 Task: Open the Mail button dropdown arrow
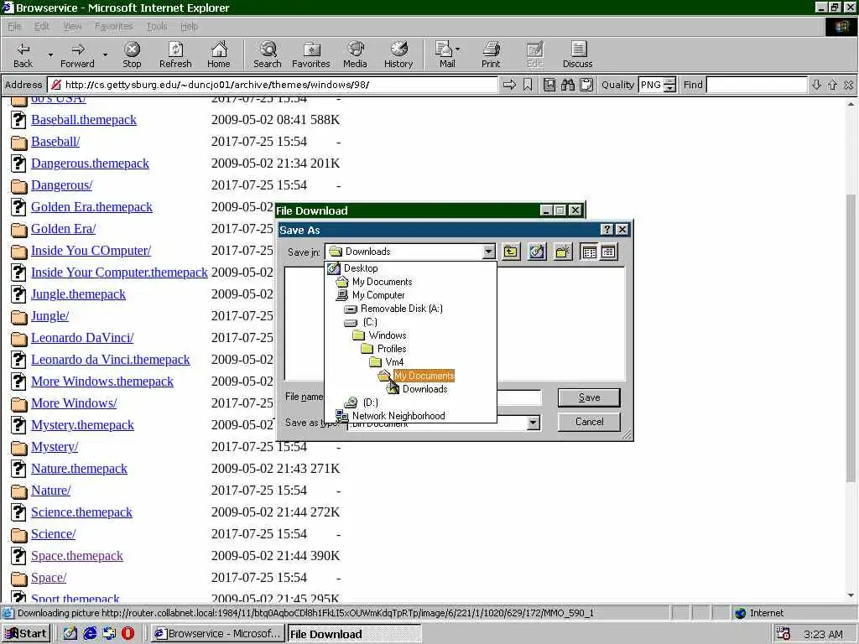click(457, 49)
